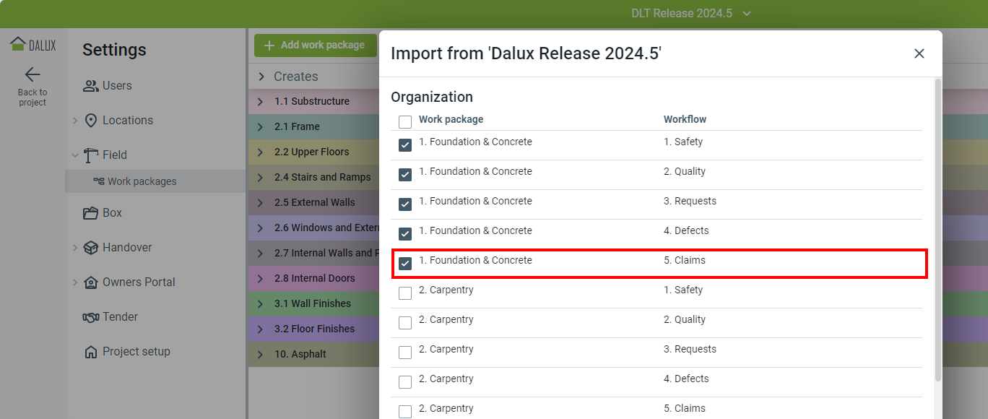
Task: Click the Tender handshake icon
Action: pyautogui.click(x=91, y=317)
